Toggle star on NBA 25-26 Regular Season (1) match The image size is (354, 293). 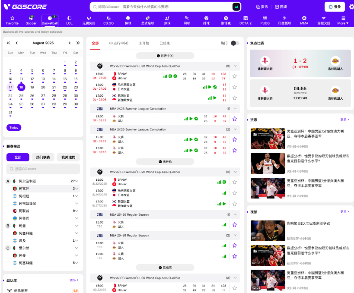coord(235,224)
